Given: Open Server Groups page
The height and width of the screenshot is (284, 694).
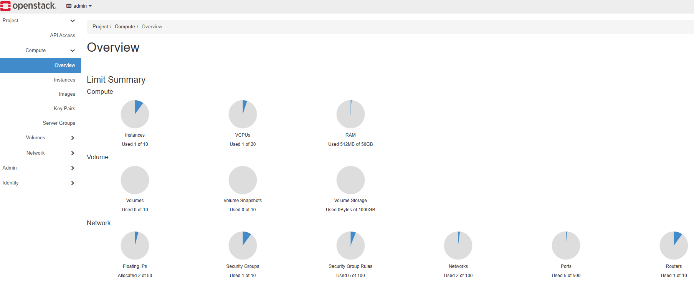Looking at the screenshot, I should [59, 123].
